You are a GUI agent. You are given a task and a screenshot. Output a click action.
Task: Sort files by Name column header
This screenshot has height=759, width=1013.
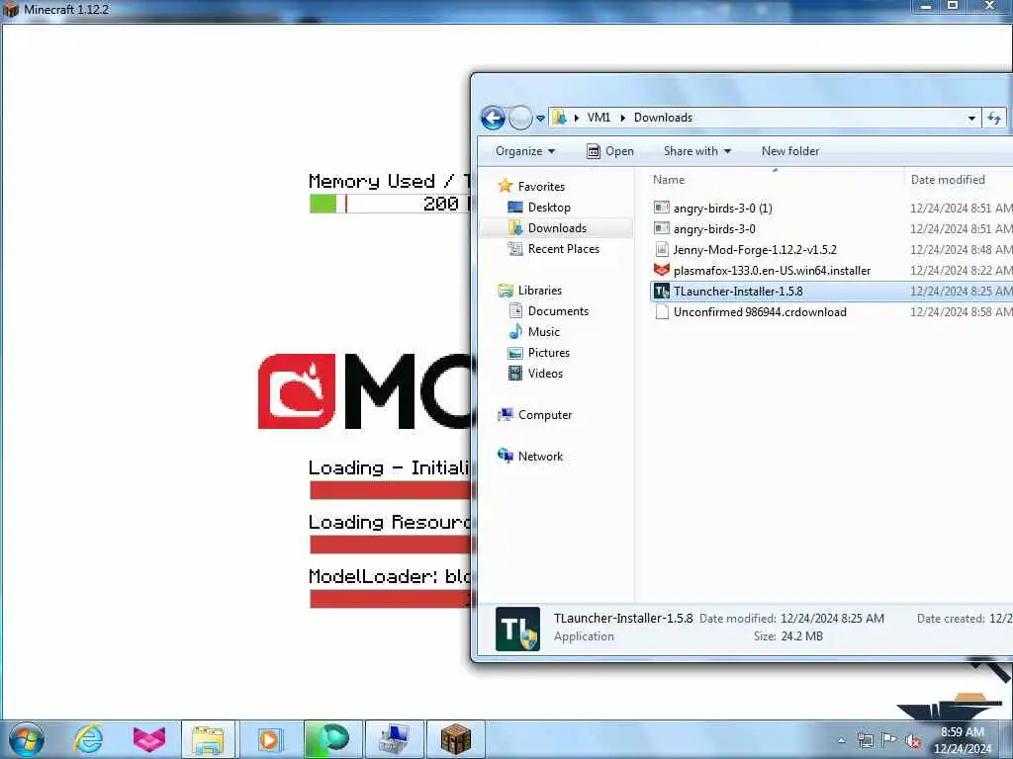point(668,180)
